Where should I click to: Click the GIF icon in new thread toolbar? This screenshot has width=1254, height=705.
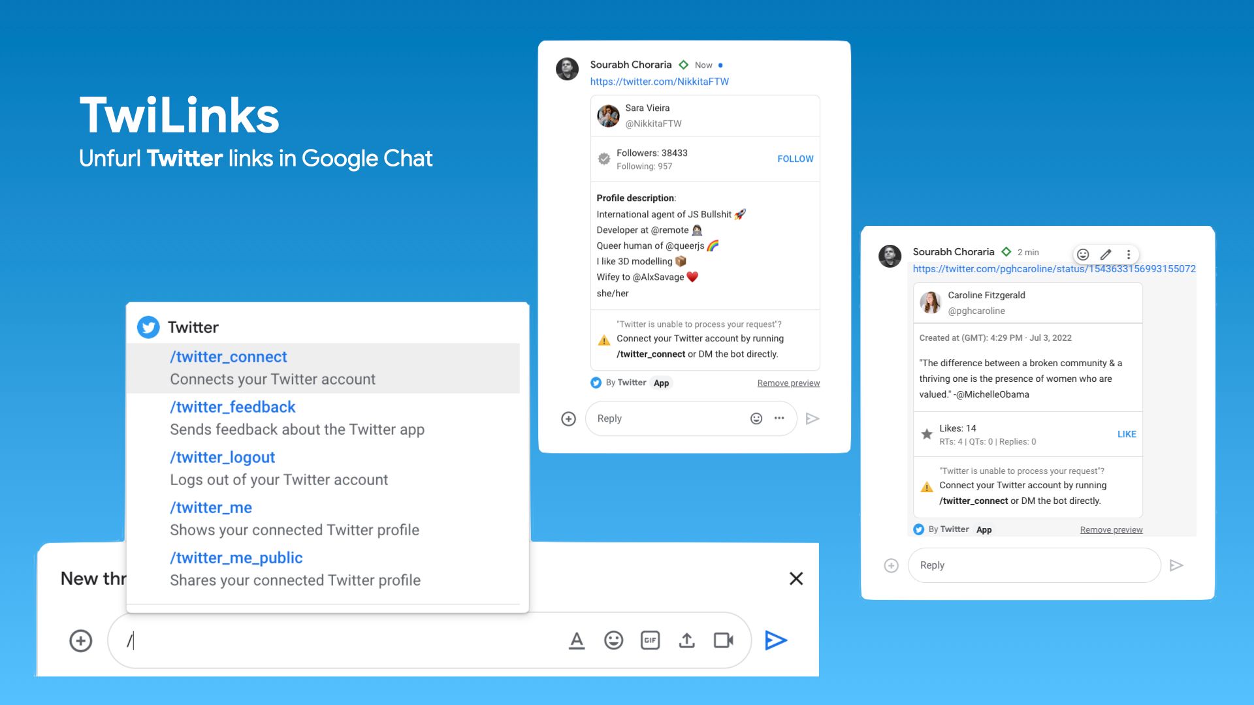651,640
